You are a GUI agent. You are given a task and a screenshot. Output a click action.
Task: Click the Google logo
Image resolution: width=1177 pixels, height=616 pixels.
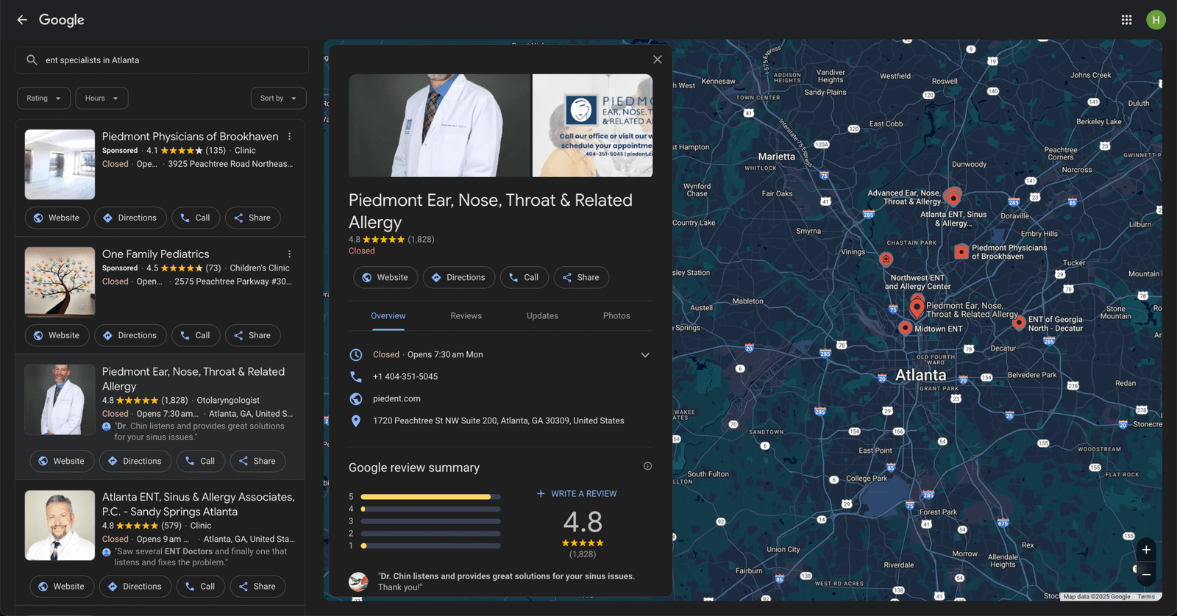pos(62,20)
